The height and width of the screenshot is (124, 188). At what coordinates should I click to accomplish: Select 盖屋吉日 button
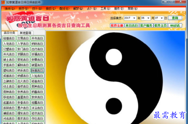tap(23, 97)
